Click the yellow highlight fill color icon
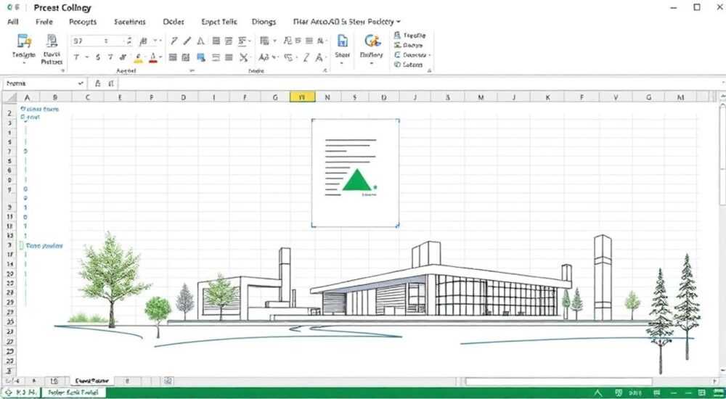 [x=139, y=58]
